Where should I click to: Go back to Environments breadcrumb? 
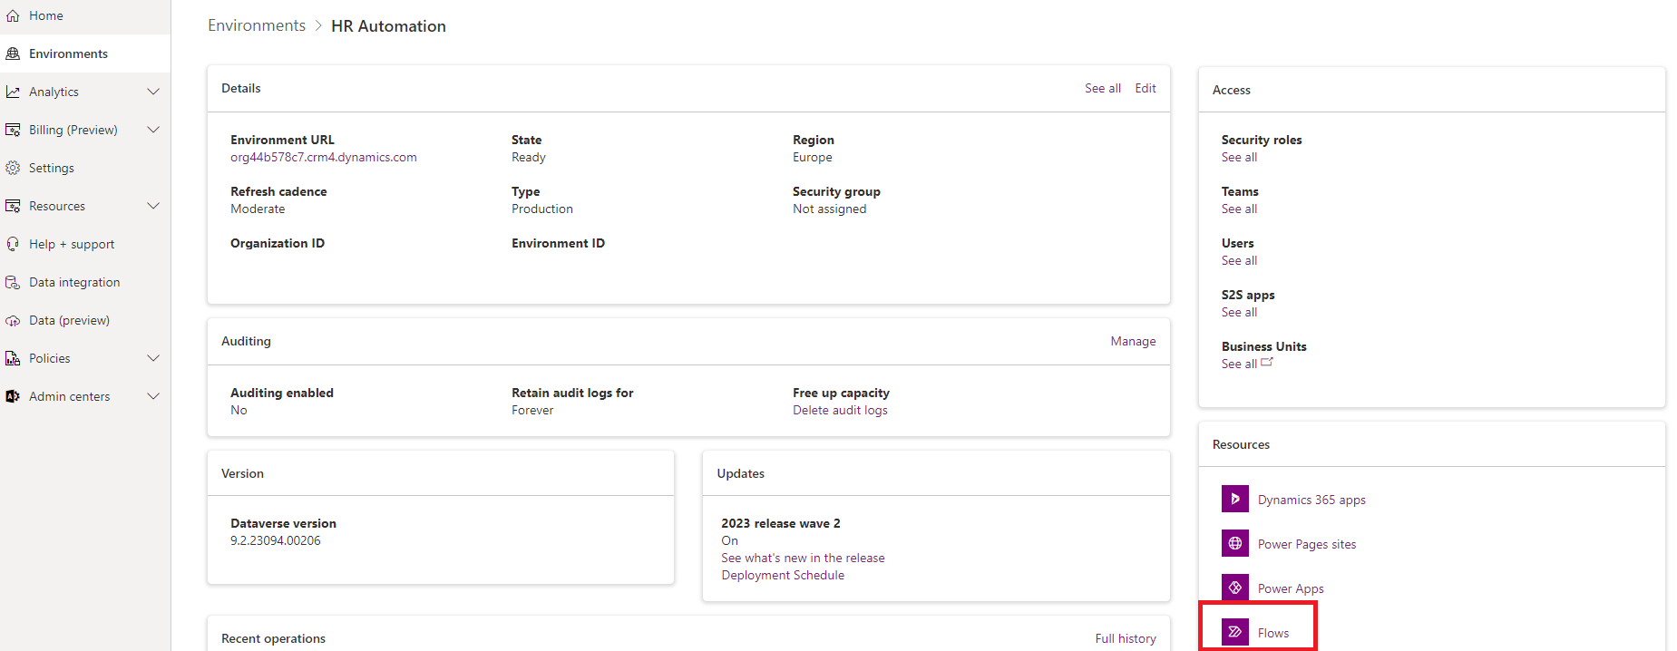(x=257, y=25)
